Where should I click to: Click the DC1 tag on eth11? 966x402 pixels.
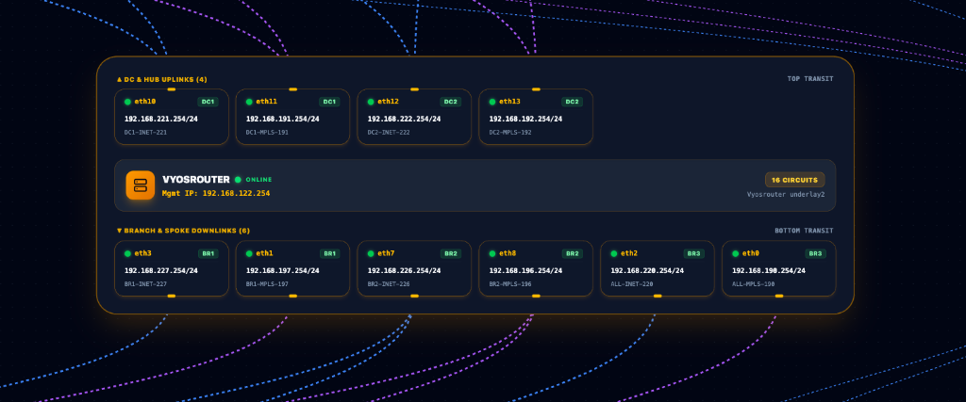coord(329,102)
